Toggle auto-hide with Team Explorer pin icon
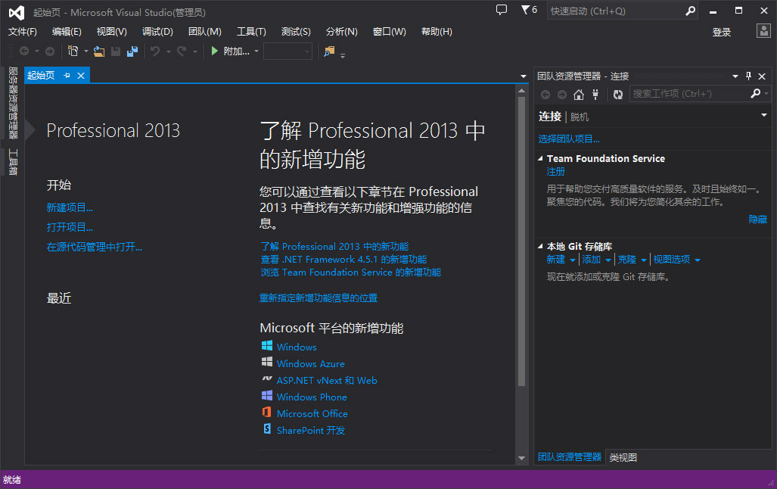This screenshot has width=777, height=489. click(x=750, y=76)
